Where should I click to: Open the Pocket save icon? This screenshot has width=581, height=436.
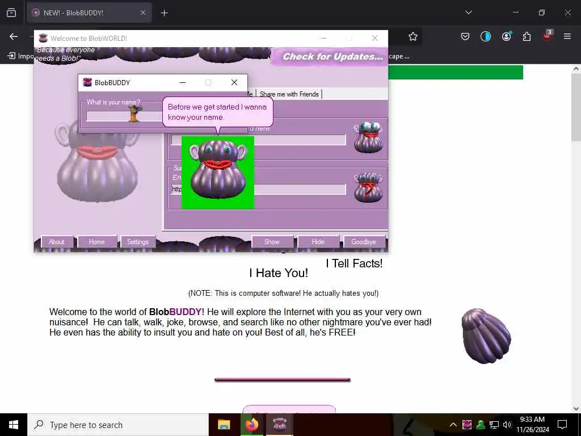click(465, 36)
